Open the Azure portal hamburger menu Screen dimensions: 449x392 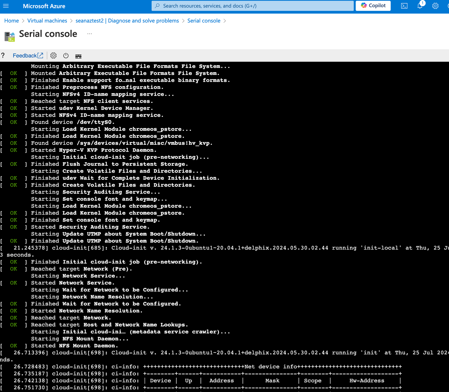click(6, 6)
